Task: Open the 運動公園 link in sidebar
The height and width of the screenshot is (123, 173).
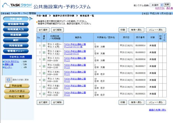Action: [x=9, y=65]
